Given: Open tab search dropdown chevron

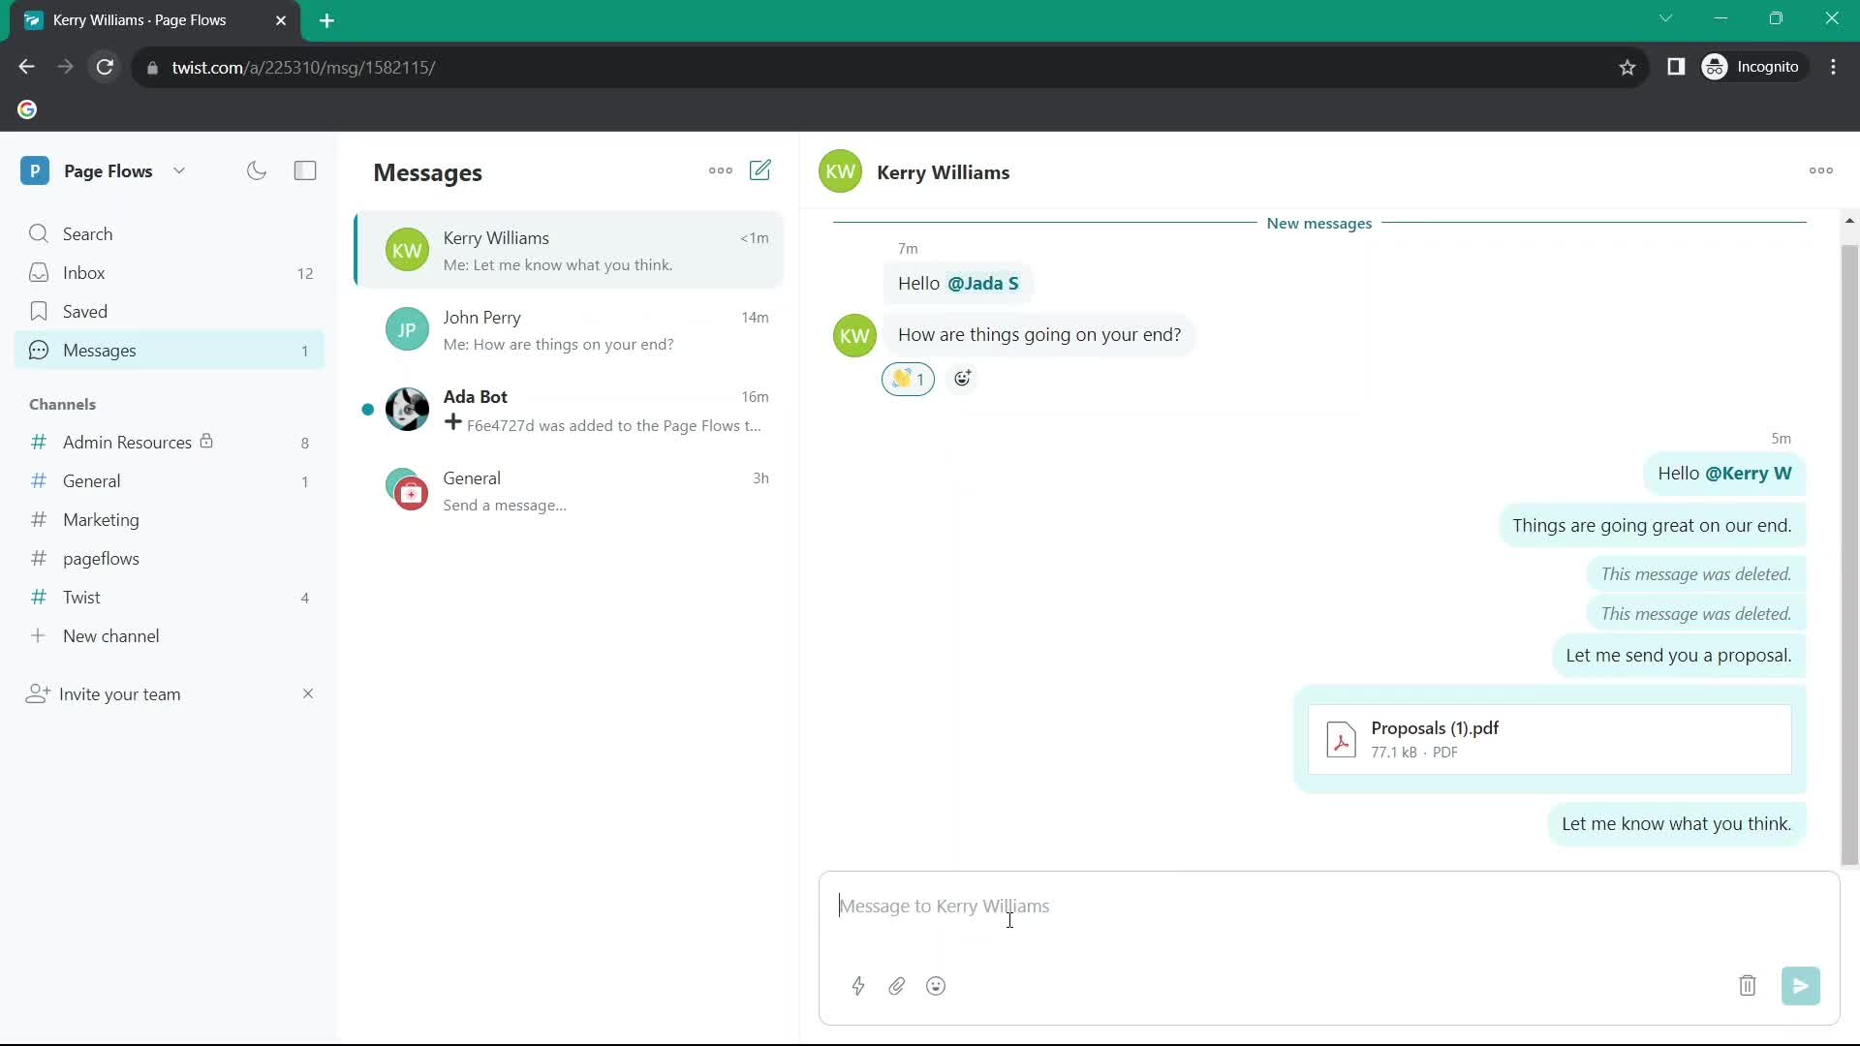Looking at the screenshot, I should pyautogui.click(x=1665, y=18).
